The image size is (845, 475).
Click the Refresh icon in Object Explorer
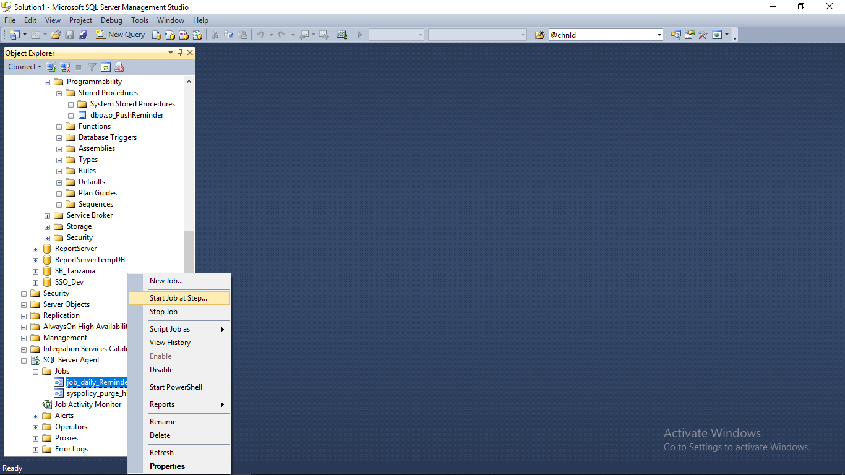tap(106, 67)
